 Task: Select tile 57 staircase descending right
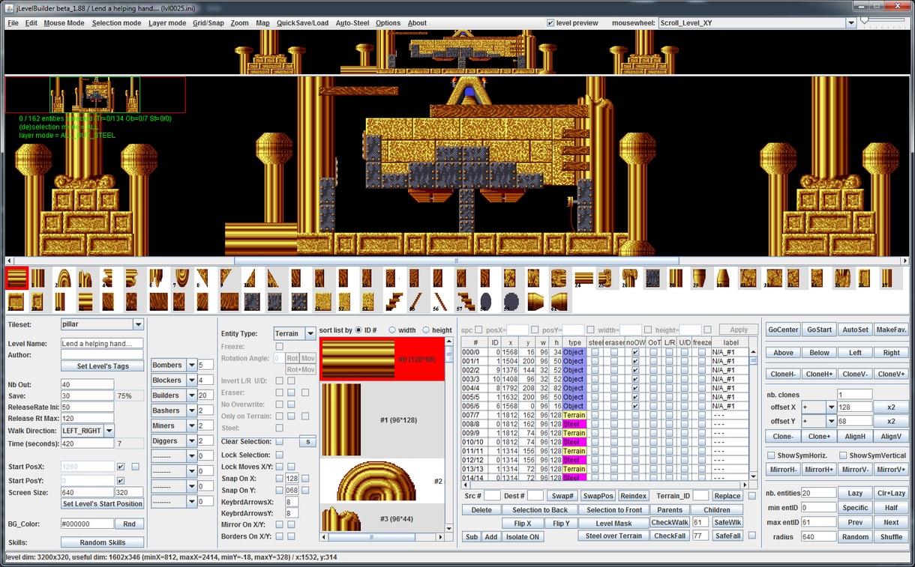pyautogui.click(x=466, y=302)
